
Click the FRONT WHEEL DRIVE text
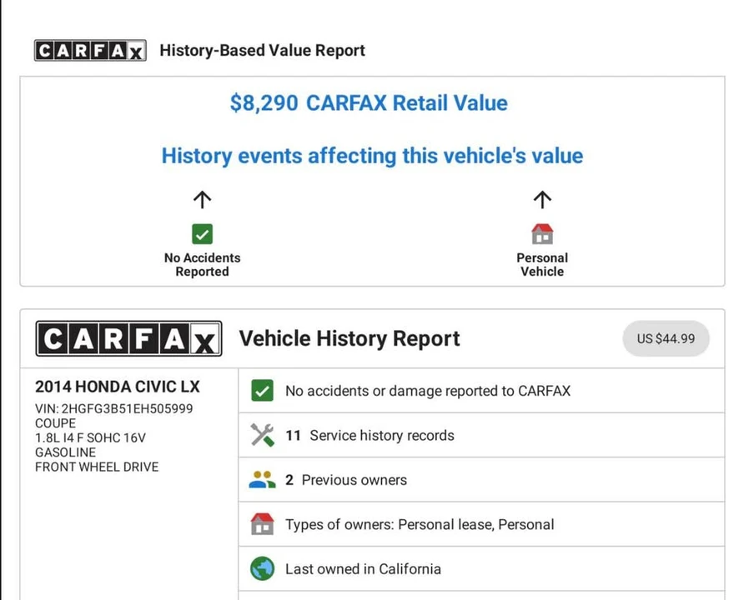[97, 467]
